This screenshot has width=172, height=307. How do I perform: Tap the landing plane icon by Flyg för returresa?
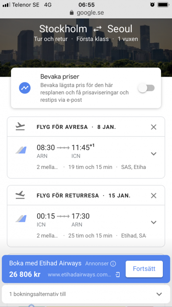20,195
